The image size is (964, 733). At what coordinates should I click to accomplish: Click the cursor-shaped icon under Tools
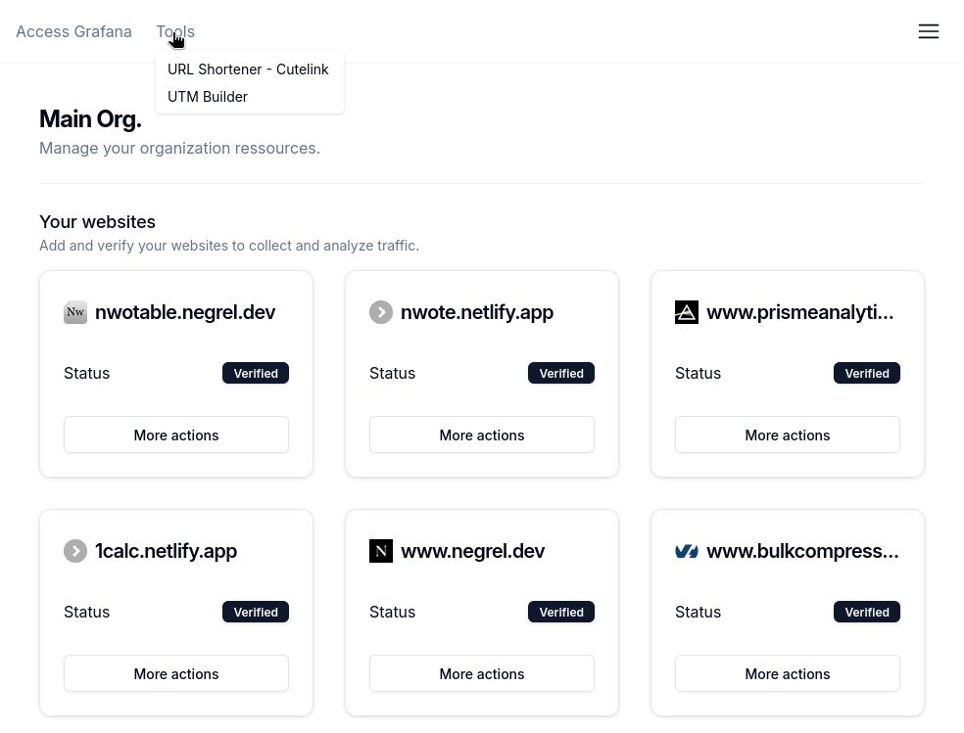(x=177, y=40)
